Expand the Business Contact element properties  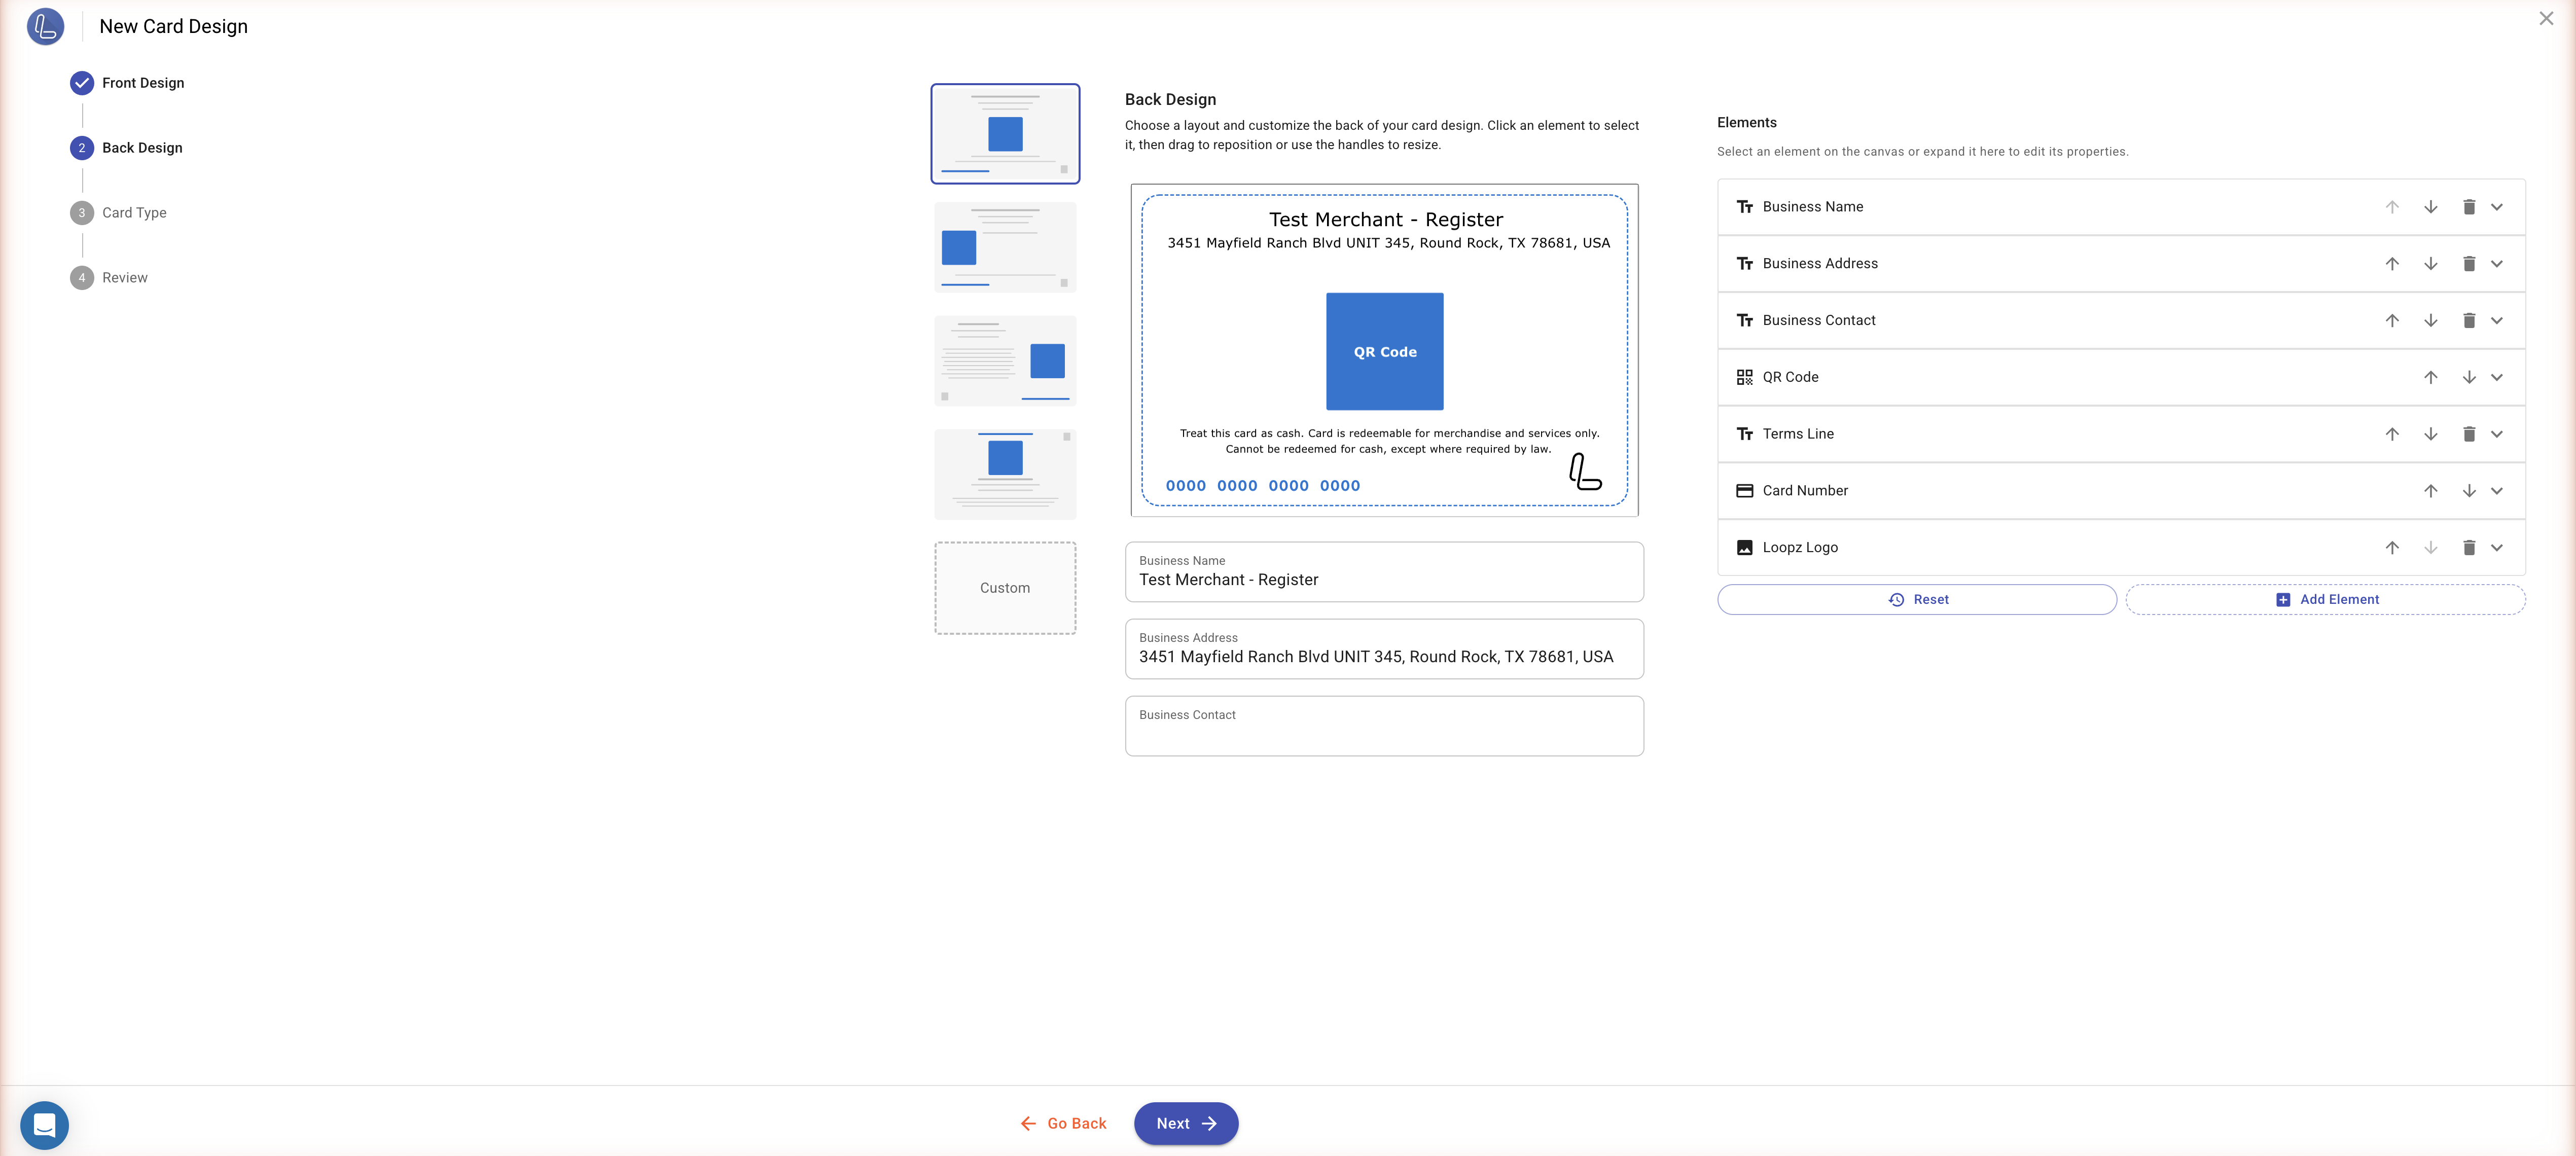[2497, 321]
